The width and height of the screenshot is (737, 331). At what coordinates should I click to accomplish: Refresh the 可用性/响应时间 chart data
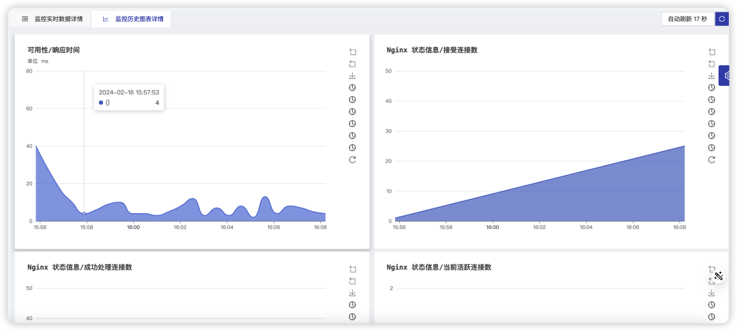353,160
